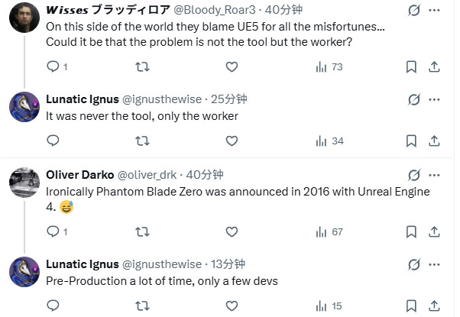Image resolution: width=460 pixels, height=317 pixels.
Task: Like the "It was never the tool" reply
Action: 231,141
